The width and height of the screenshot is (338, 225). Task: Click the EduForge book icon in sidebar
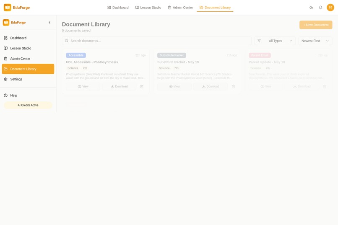click(6, 22)
